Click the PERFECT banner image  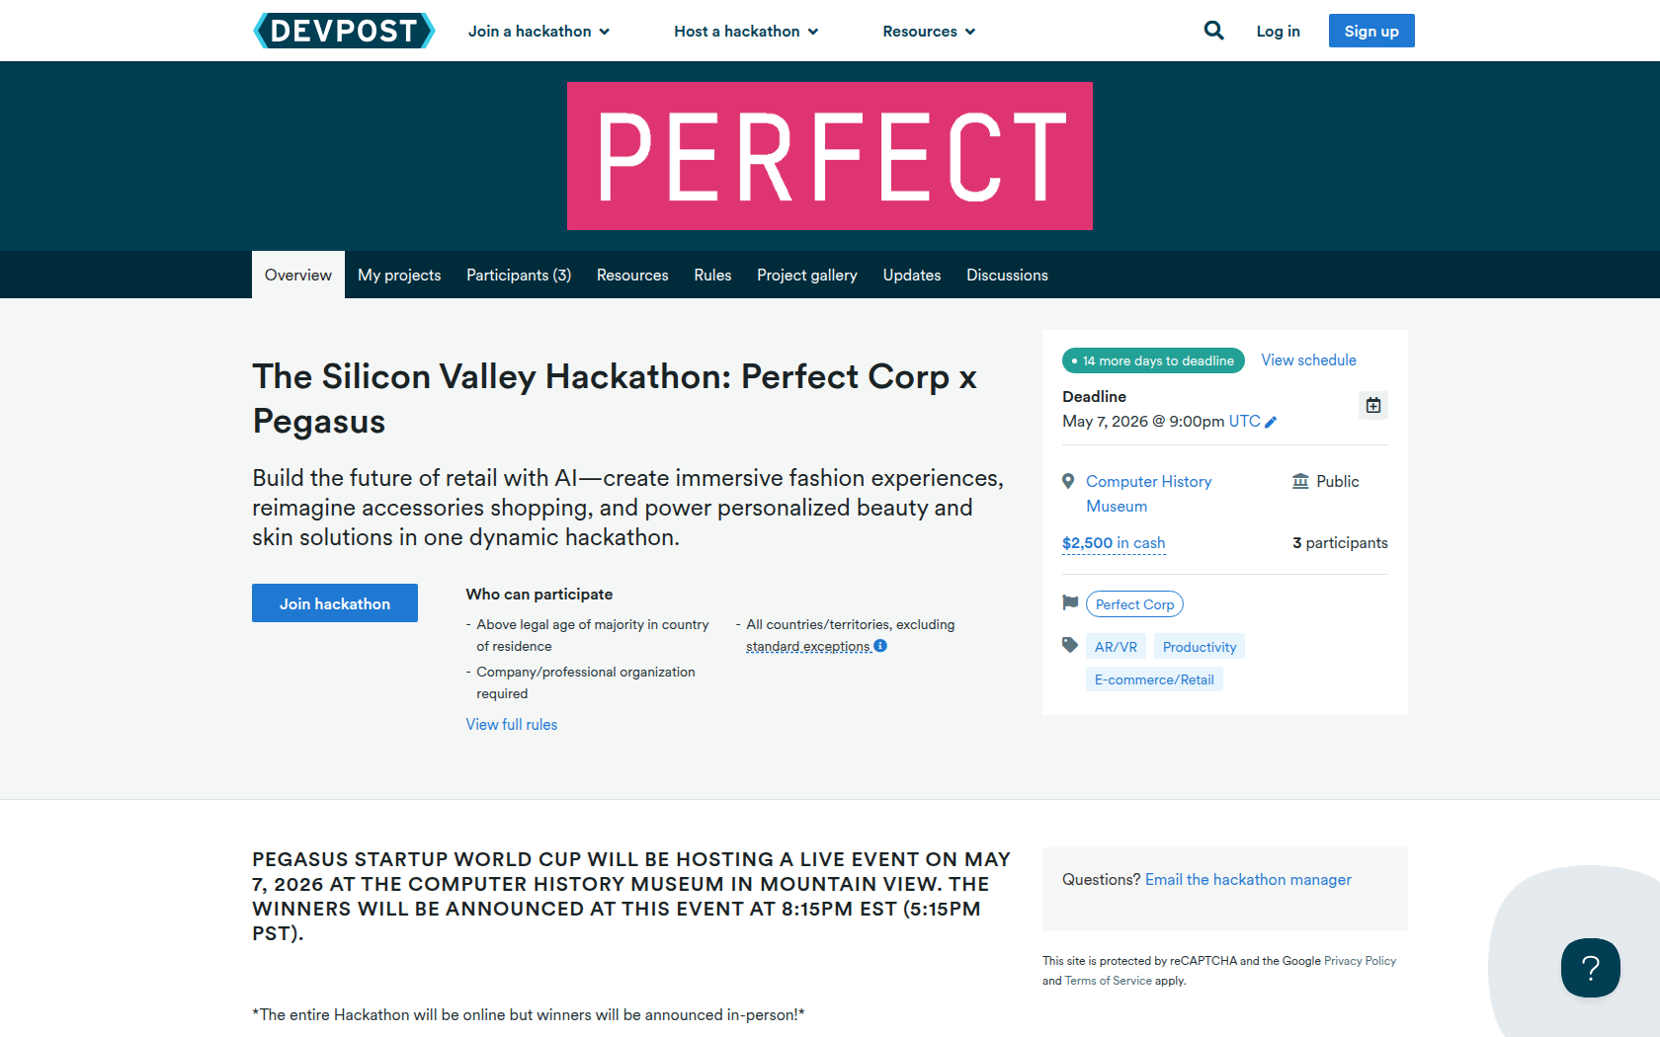pos(829,156)
